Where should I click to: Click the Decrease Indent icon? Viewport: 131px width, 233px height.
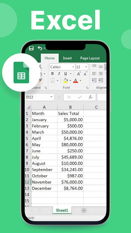94,80
